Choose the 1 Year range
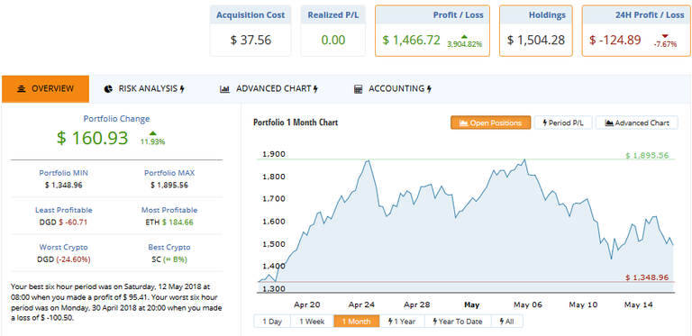The image size is (692, 336). coord(402,322)
